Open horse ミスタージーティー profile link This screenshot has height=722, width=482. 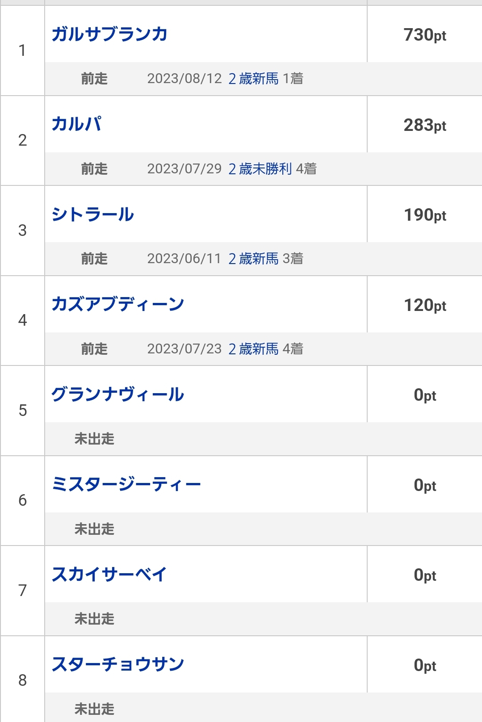(x=126, y=484)
